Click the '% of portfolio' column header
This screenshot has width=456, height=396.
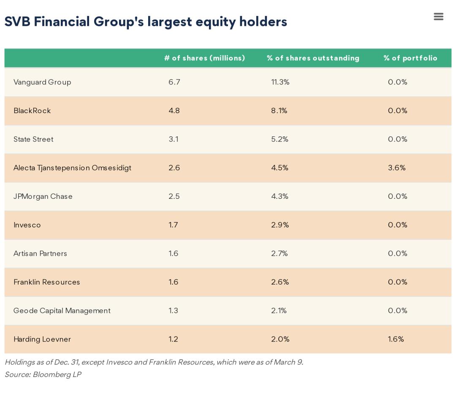pos(410,58)
